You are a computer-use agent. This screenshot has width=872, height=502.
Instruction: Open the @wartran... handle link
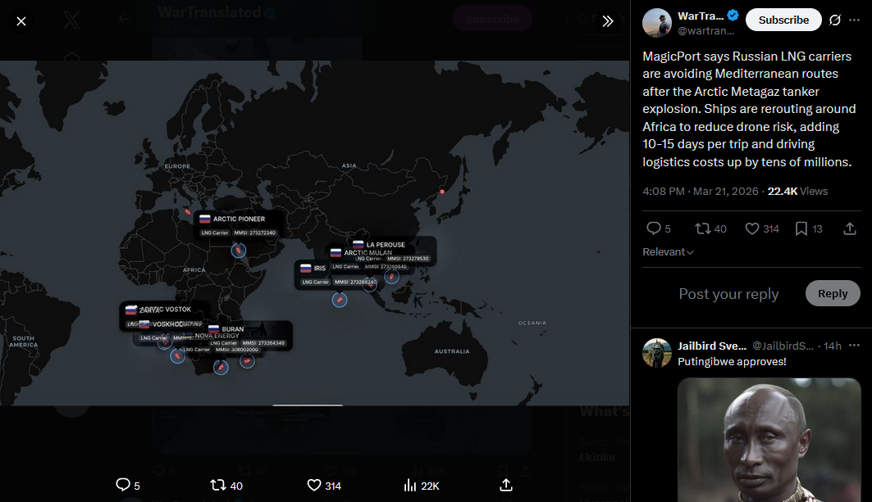click(705, 30)
